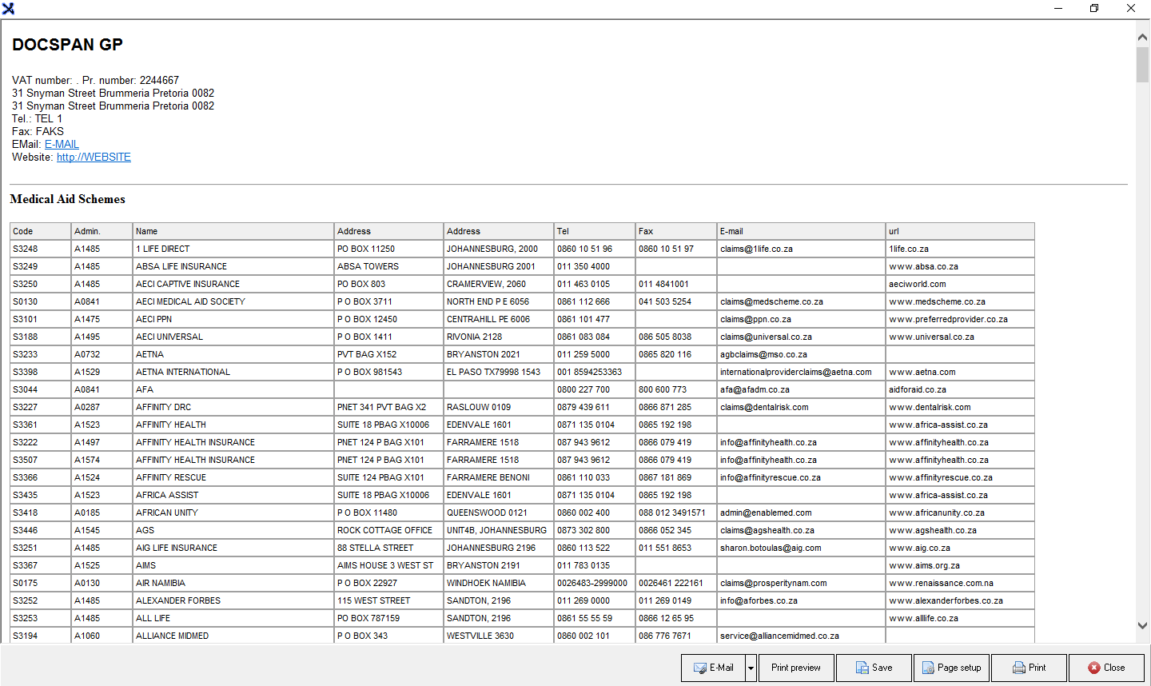Click the AETNA INTERNATIONAL name cell
This screenshot has height=686, width=1151.
pyautogui.click(x=183, y=372)
